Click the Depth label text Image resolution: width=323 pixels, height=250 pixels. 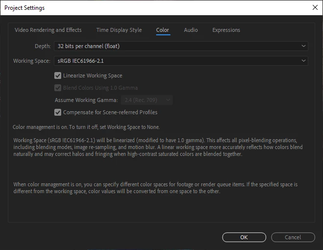[x=43, y=46]
